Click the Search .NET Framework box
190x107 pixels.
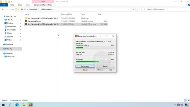(165, 9)
